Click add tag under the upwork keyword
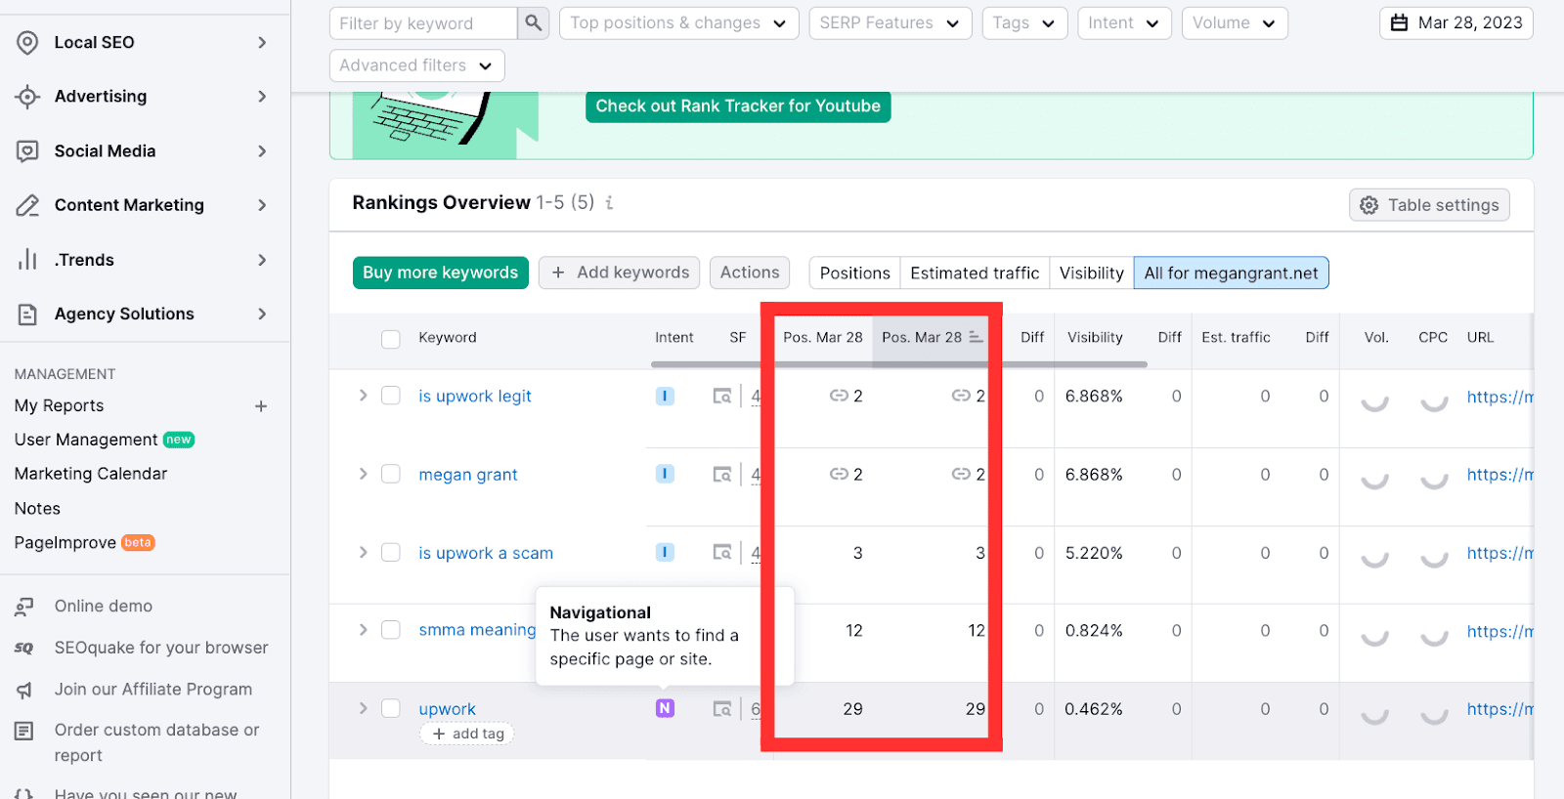Viewport: 1564px width, 799px height. [467, 734]
